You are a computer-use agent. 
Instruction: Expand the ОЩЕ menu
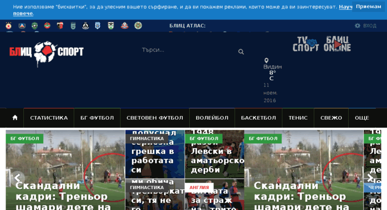coord(362,118)
